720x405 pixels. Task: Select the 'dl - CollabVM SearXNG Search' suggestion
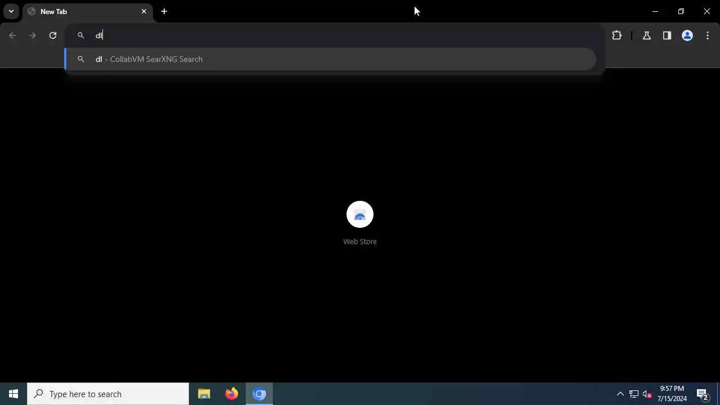pyautogui.click(x=330, y=59)
